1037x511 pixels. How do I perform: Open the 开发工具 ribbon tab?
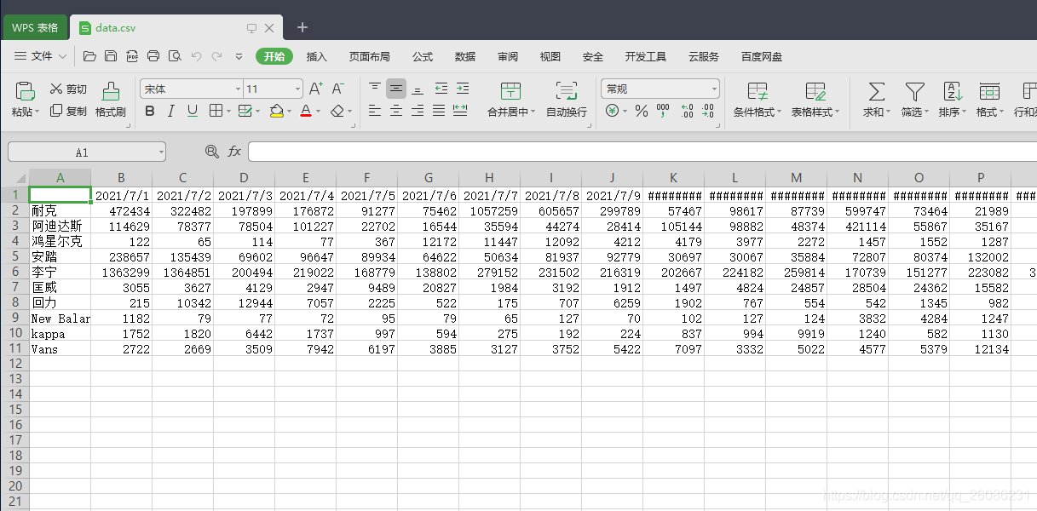point(646,56)
